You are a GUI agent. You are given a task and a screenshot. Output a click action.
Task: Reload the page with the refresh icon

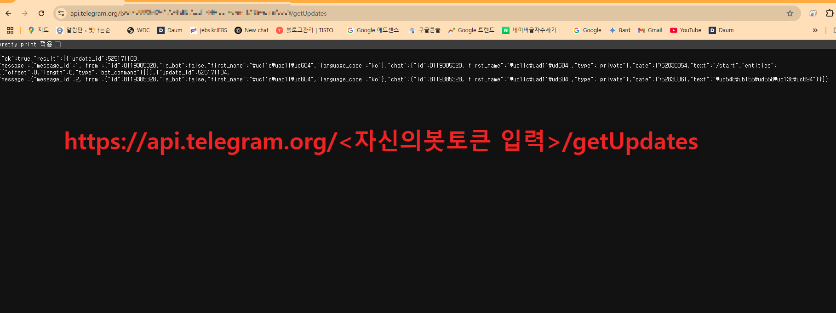click(41, 13)
